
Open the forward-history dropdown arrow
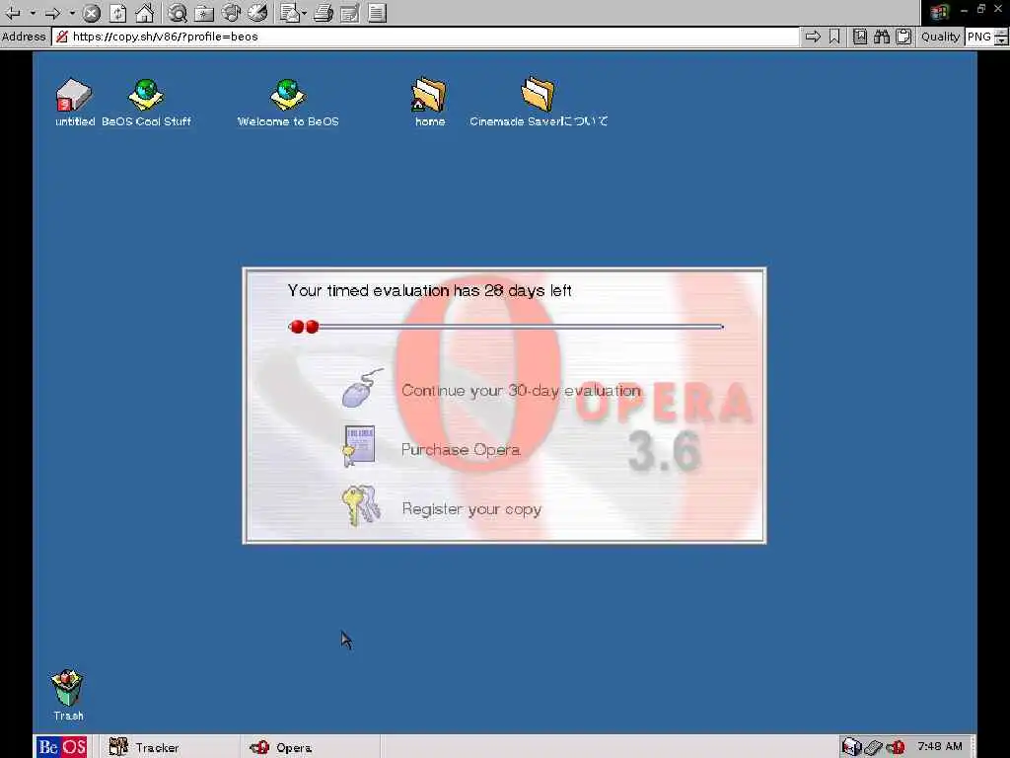point(72,12)
